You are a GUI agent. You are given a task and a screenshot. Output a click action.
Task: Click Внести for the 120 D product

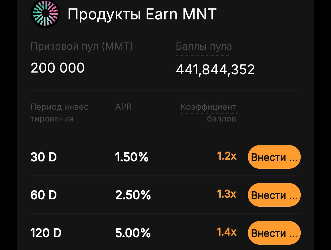click(274, 233)
